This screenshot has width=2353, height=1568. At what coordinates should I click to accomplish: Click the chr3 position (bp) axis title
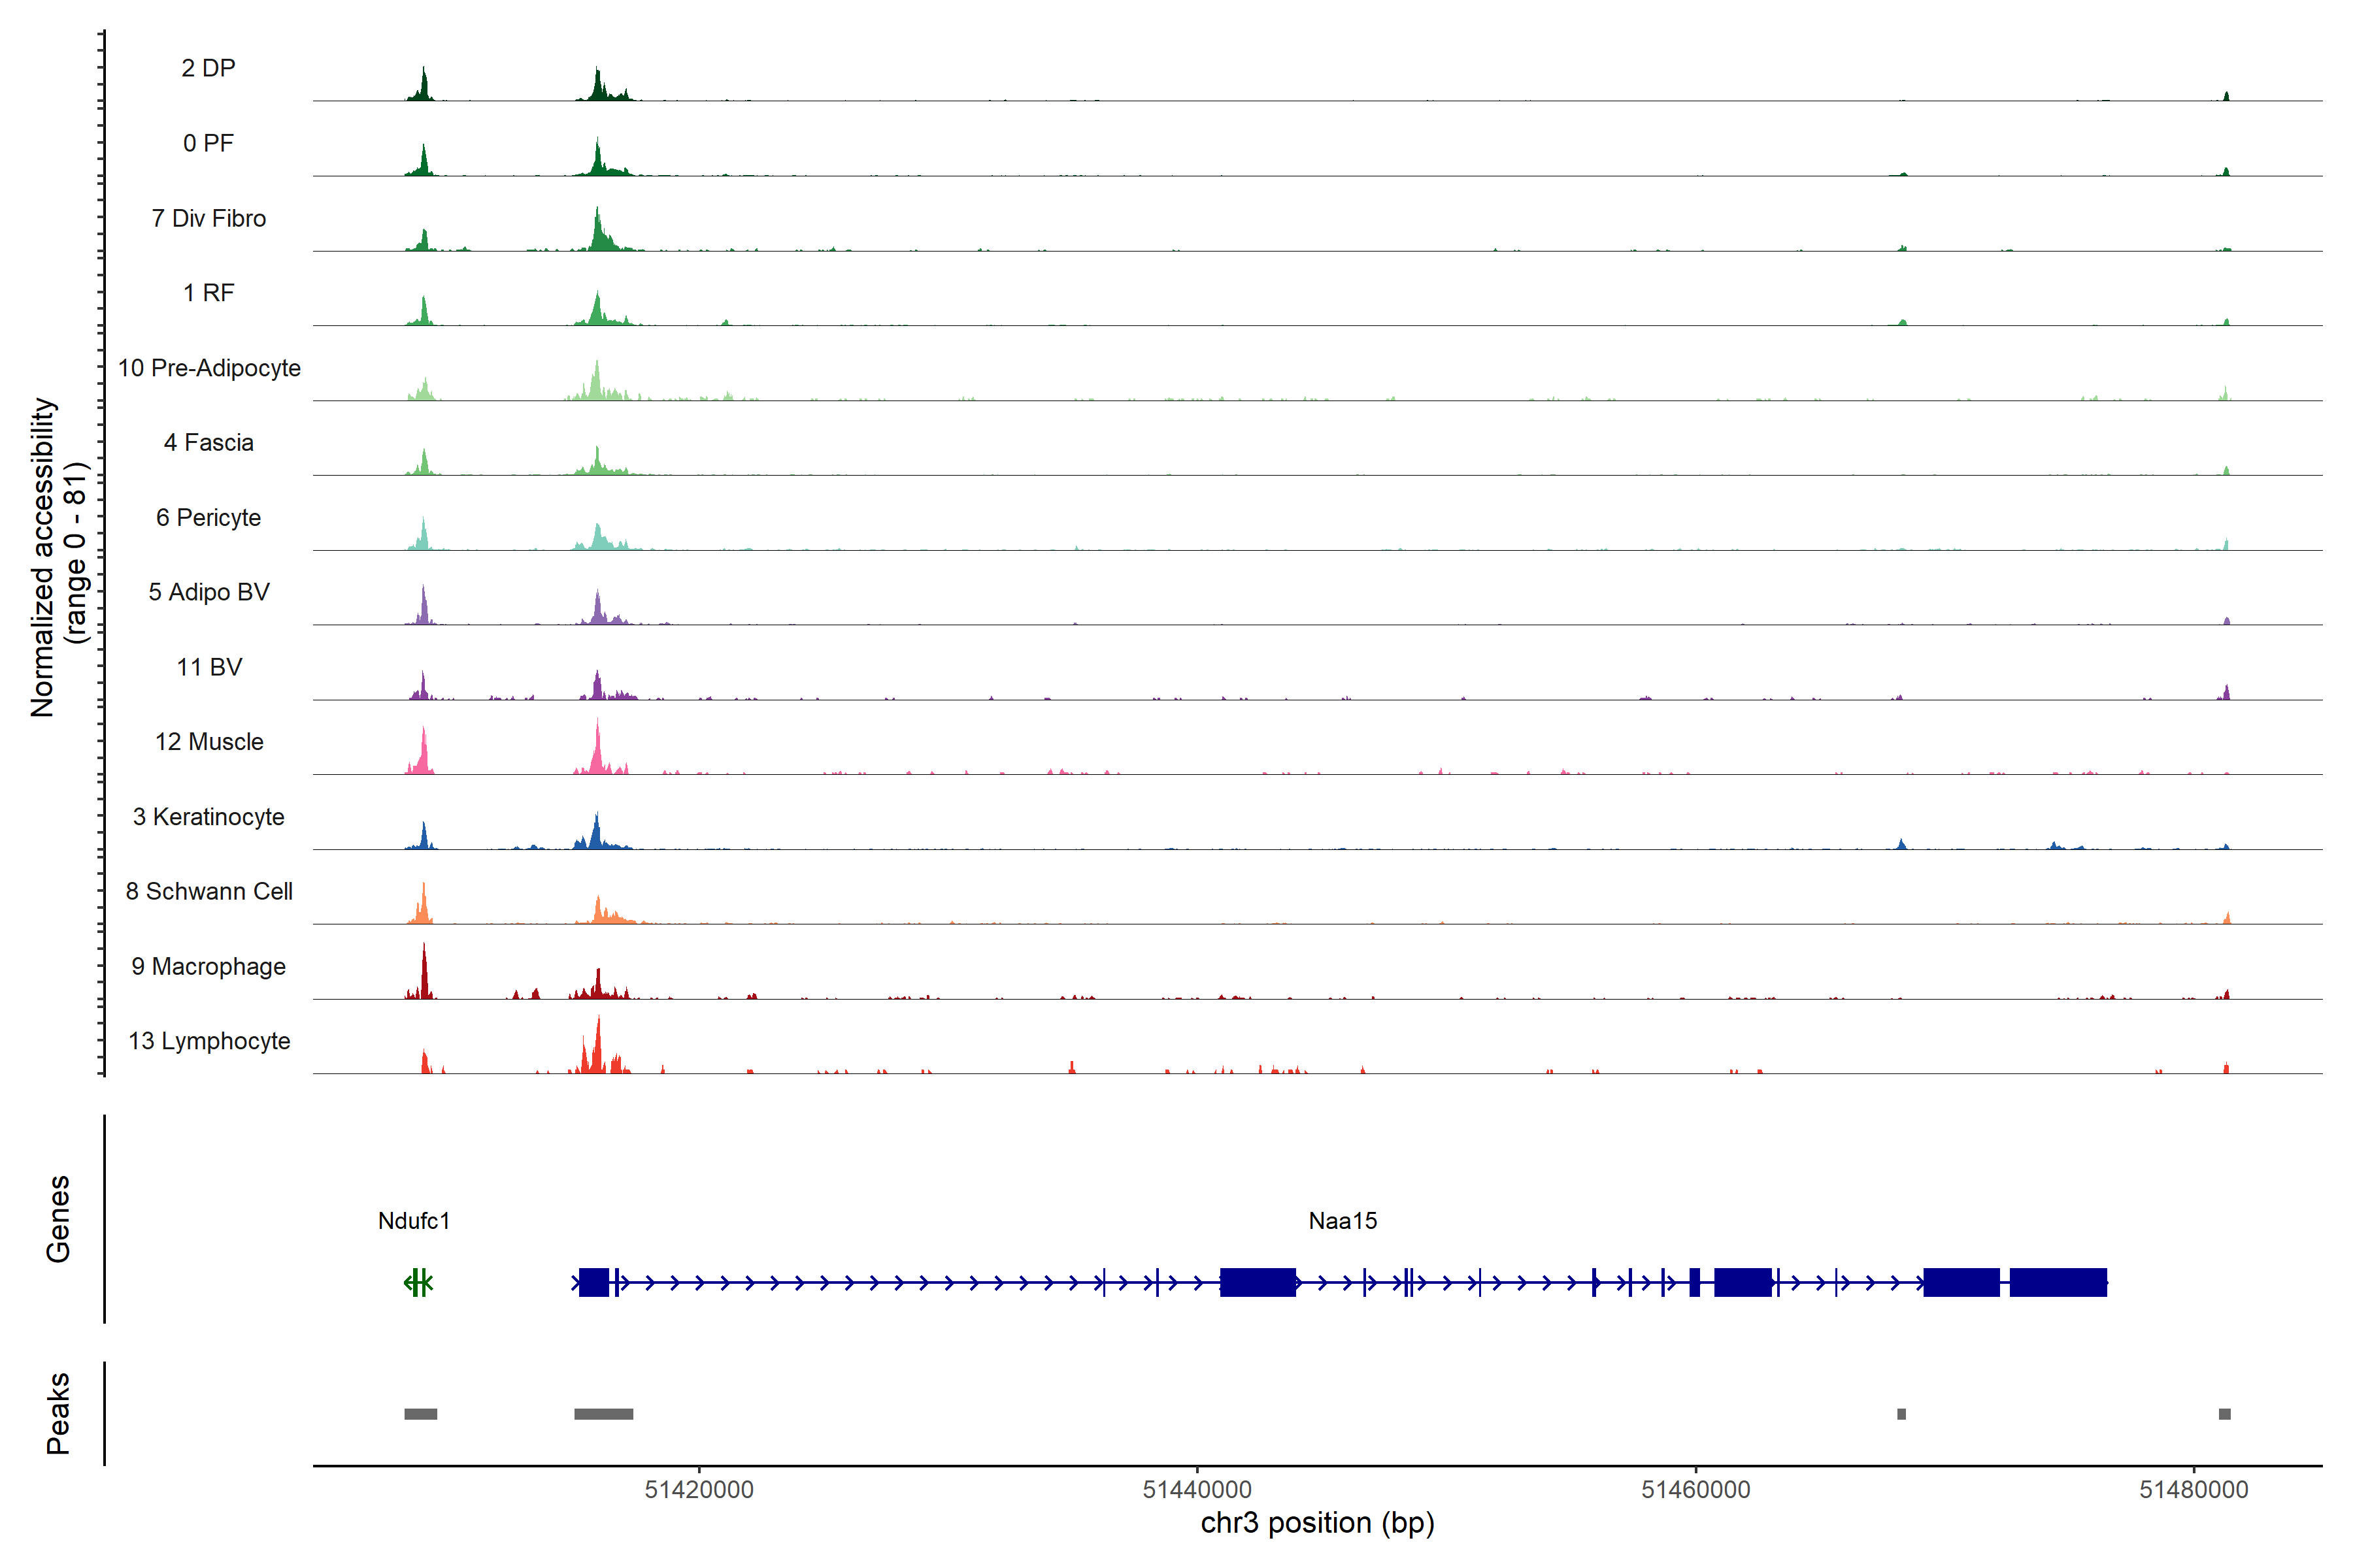point(1318,1523)
